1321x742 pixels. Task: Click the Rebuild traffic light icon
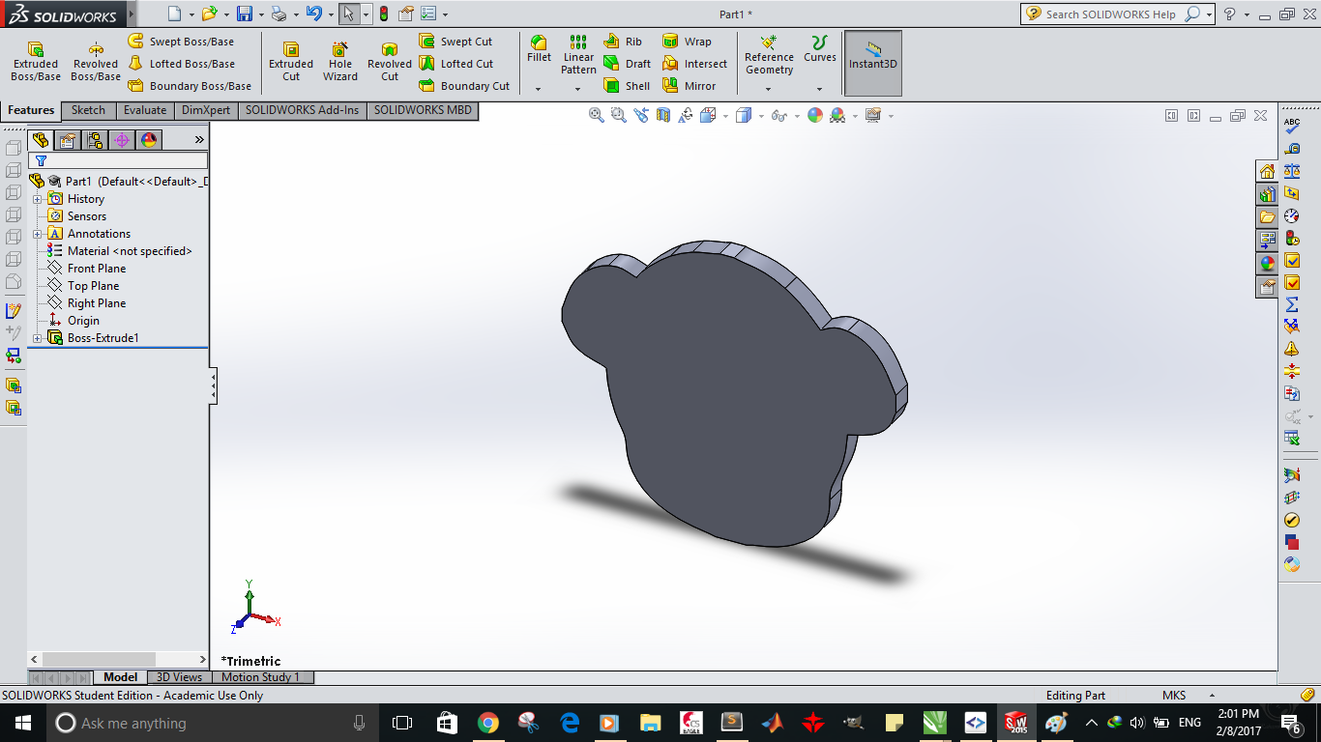(x=384, y=14)
